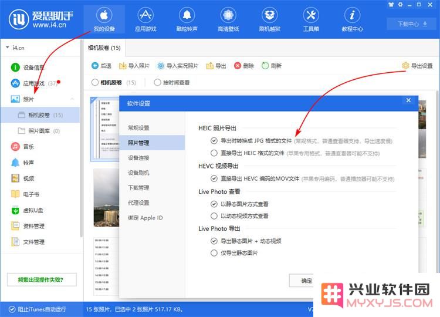Image resolution: width=440 pixels, height=317 pixels.
Task: Open the 我的设备 (My Device) section
Action: [104, 19]
